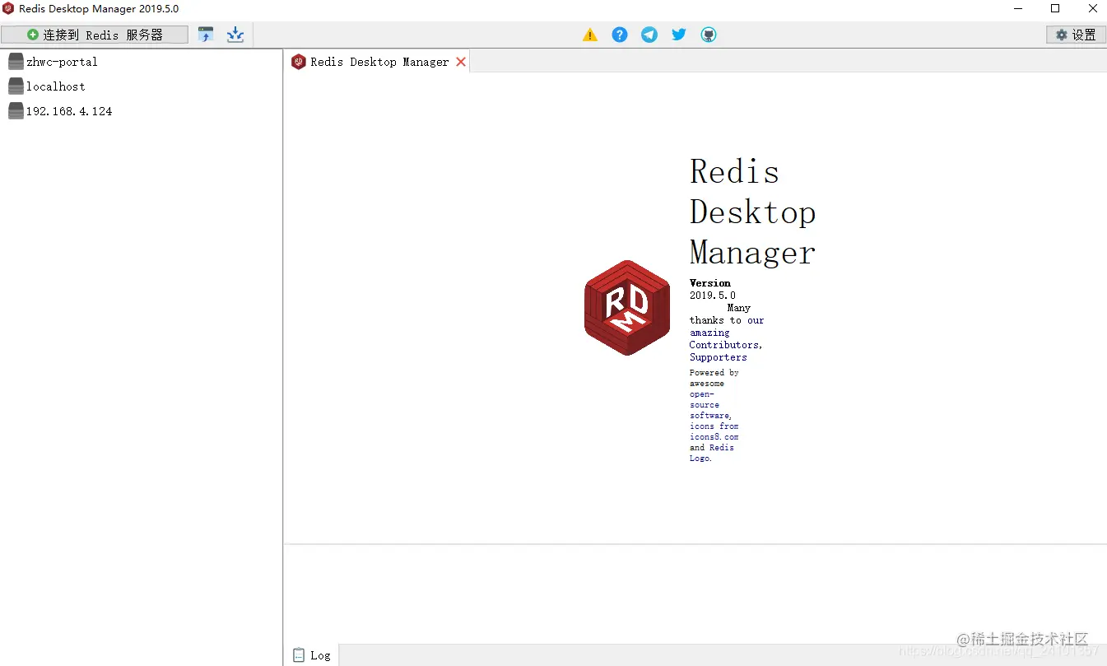This screenshot has width=1107, height=666.
Task: Open the Log tab at the bottom
Action: pos(312,655)
